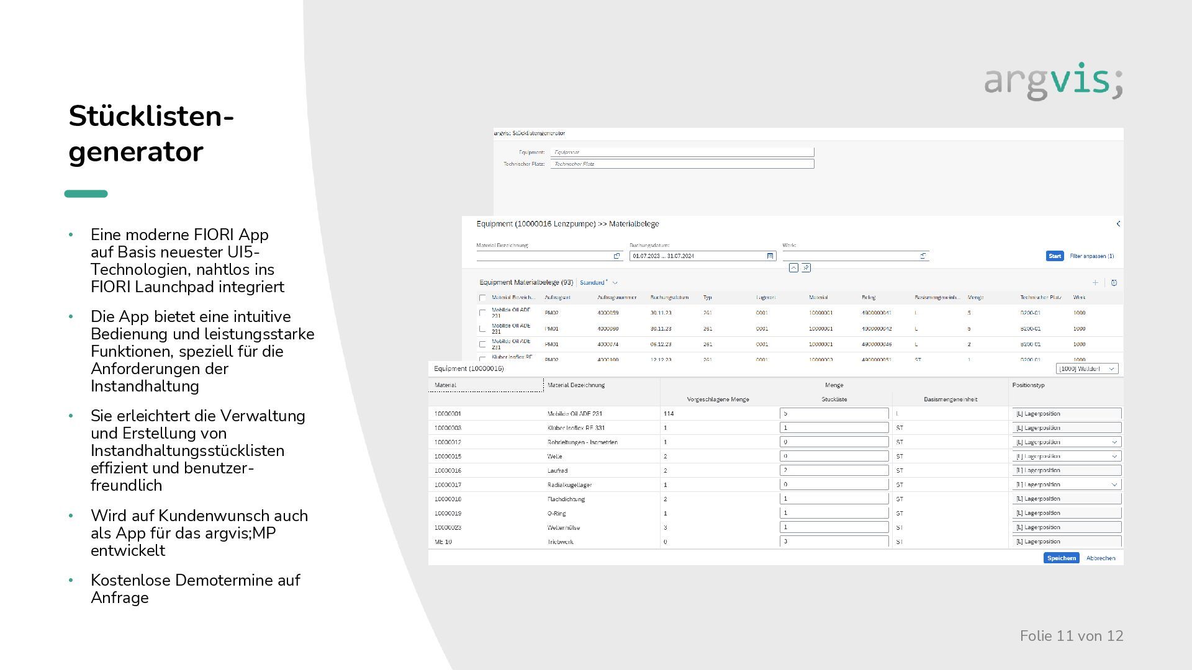This screenshot has height=670, width=1192.
Task: Click the Technischer Platz input field
Action: coord(682,164)
